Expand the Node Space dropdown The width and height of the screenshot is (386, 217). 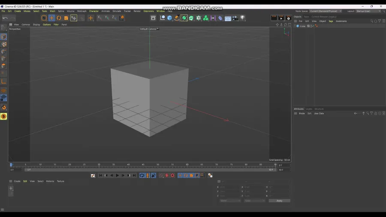pyautogui.click(x=326, y=11)
